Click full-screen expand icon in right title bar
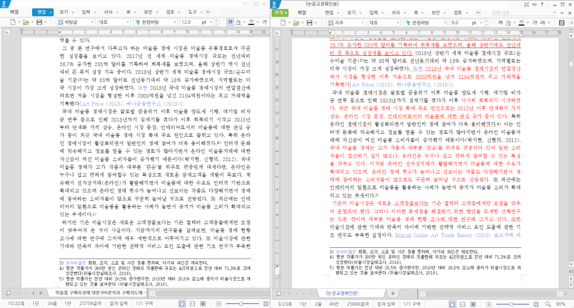Screen dimensions: 574x308 point(526,4)
